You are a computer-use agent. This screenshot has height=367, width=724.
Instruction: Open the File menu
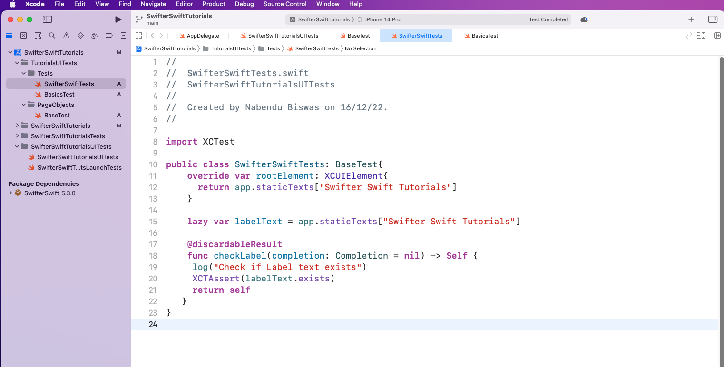(59, 4)
